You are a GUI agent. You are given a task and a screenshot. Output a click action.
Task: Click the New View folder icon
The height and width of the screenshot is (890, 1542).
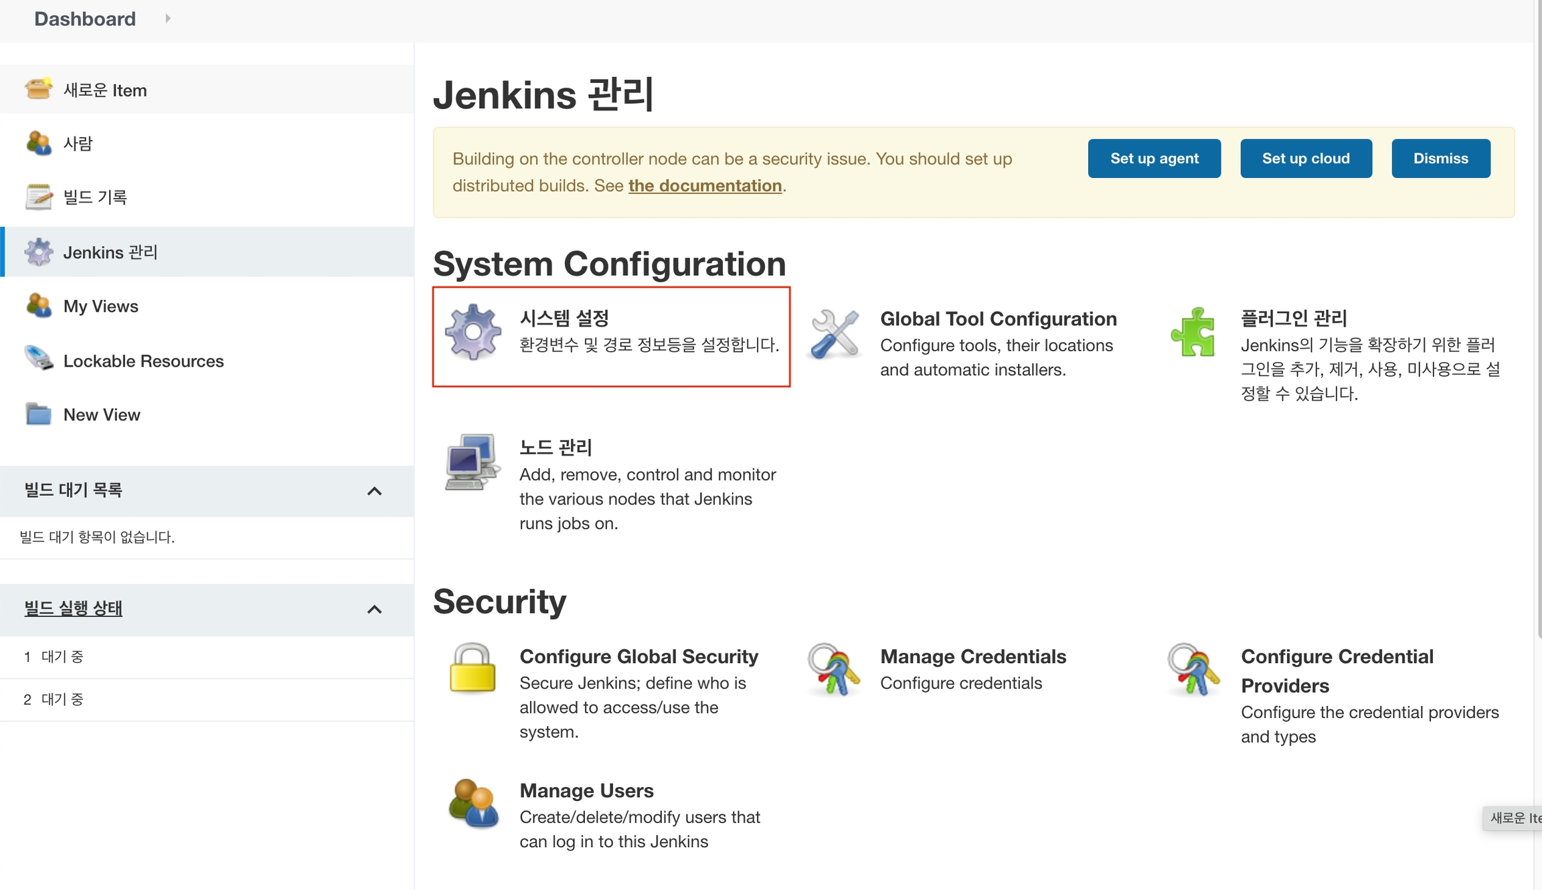pos(39,414)
